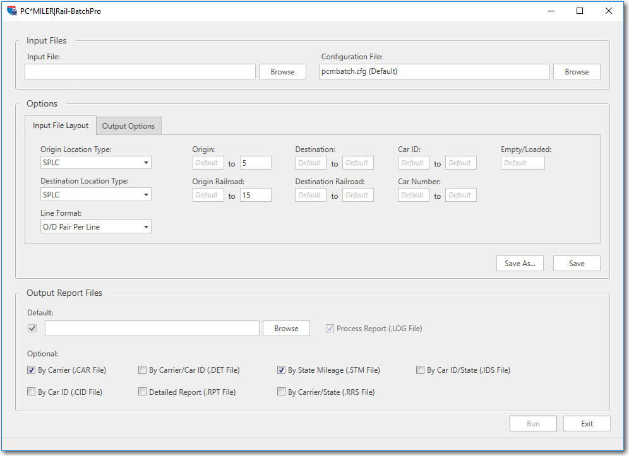Click the 'Car ID:' label

[x=409, y=149]
